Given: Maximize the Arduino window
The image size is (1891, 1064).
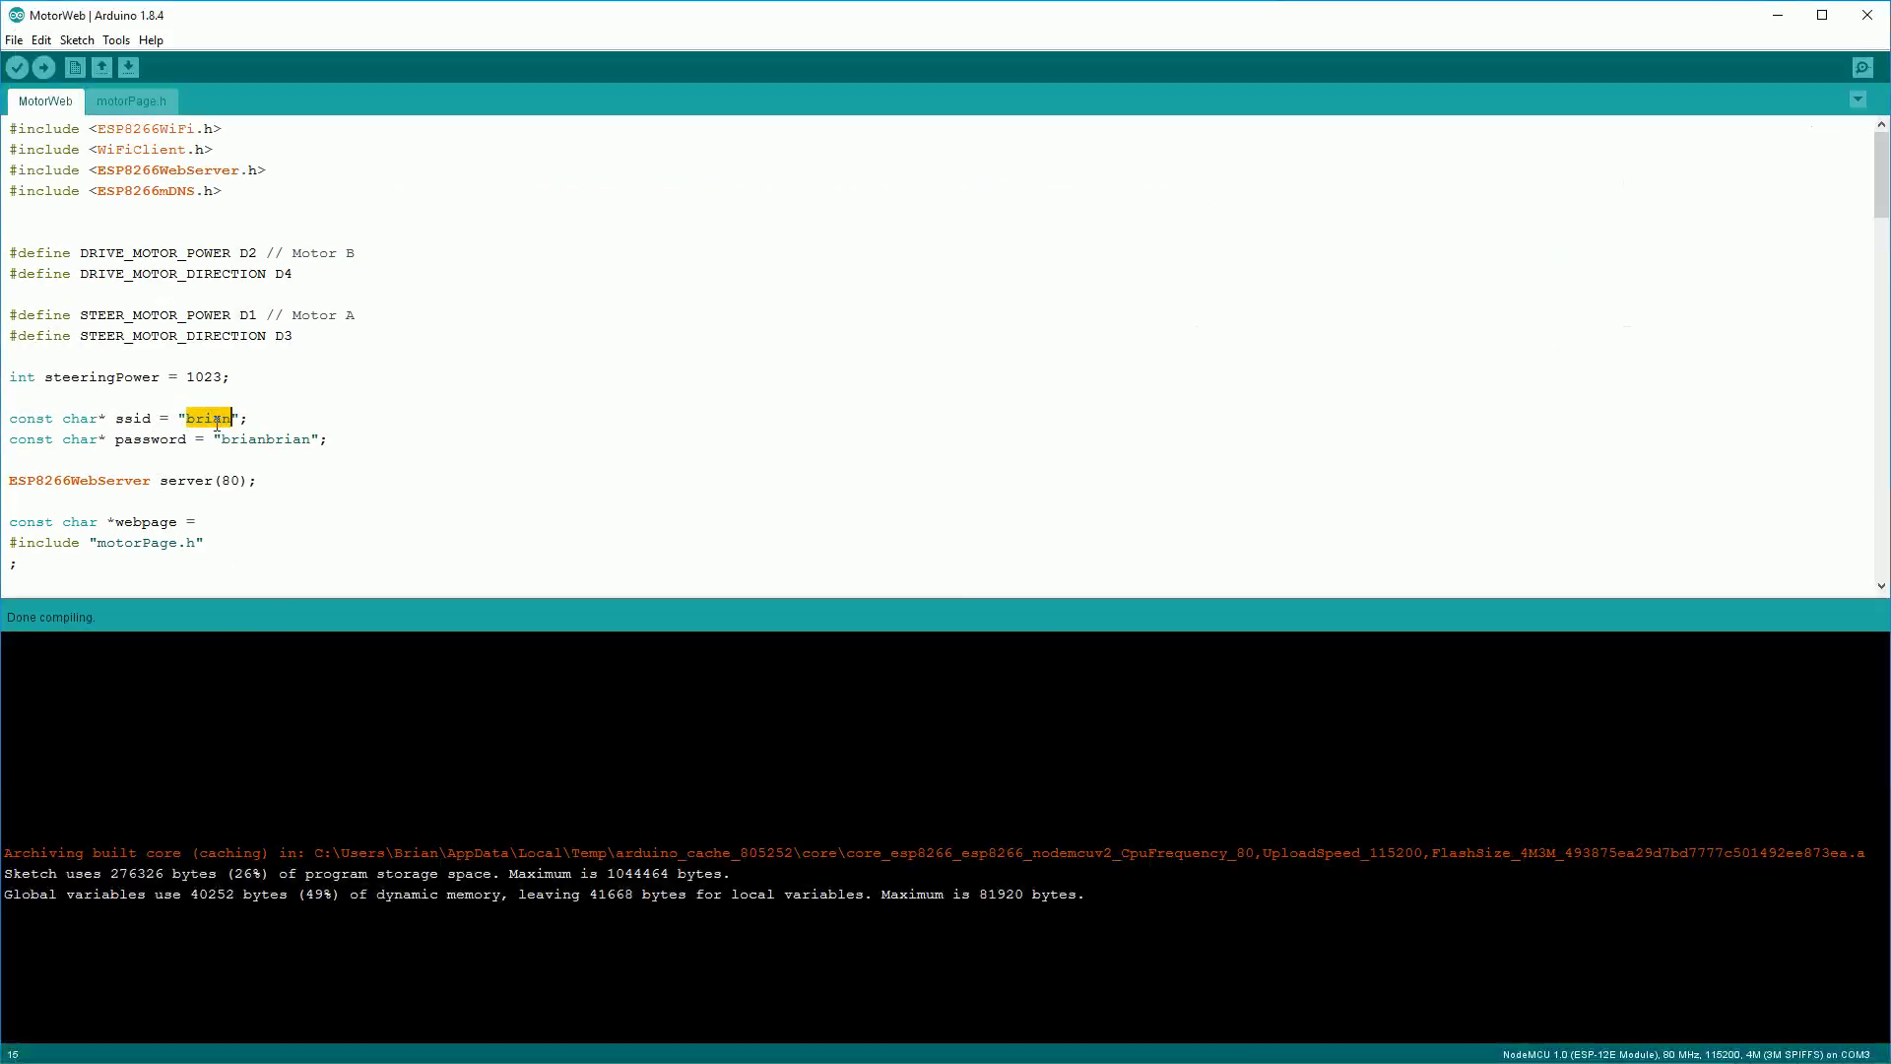Looking at the screenshot, I should click(x=1822, y=15).
